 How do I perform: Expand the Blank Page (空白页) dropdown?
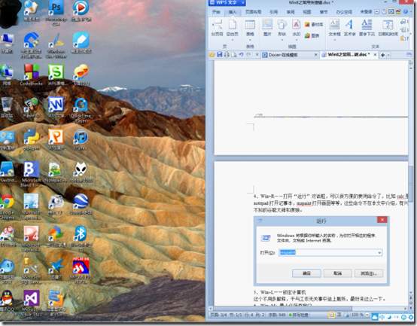[x=232, y=40]
